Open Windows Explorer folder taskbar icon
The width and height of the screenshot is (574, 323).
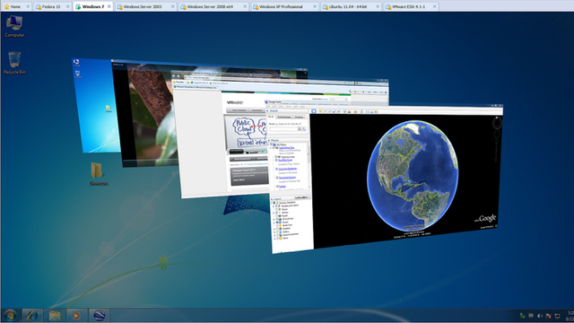point(55,315)
